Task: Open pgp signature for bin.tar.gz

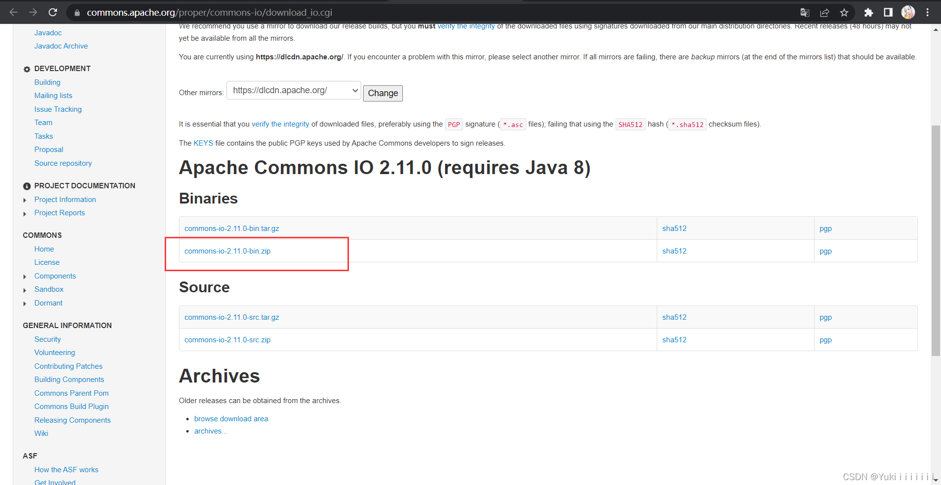Action: 825,229
